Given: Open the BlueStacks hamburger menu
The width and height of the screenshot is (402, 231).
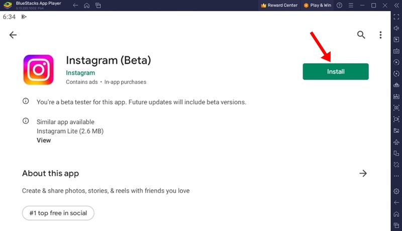Looking at the screenshot, I should point(351,5).
